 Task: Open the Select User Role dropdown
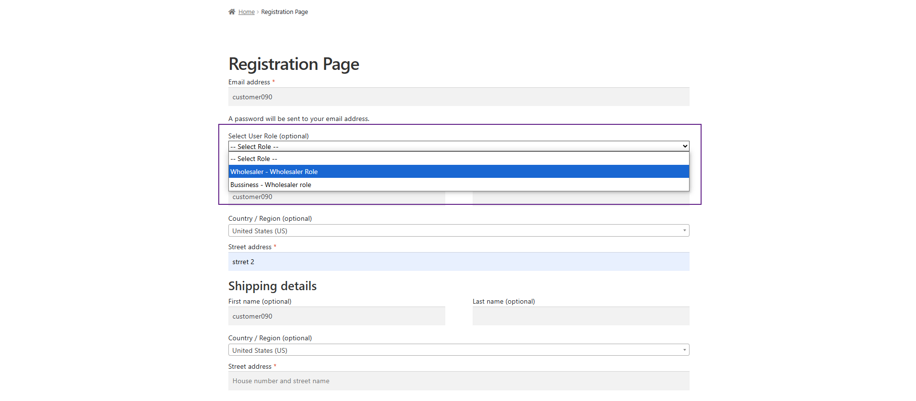[459, 147]
